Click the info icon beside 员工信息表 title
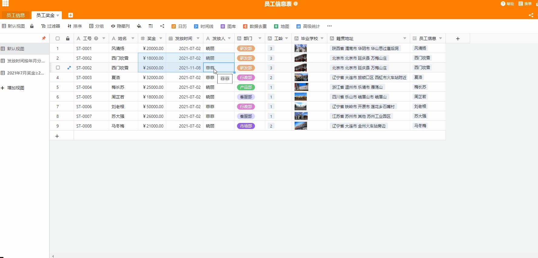 296,4
